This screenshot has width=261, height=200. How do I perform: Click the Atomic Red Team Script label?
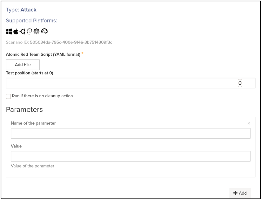point(43,54)
